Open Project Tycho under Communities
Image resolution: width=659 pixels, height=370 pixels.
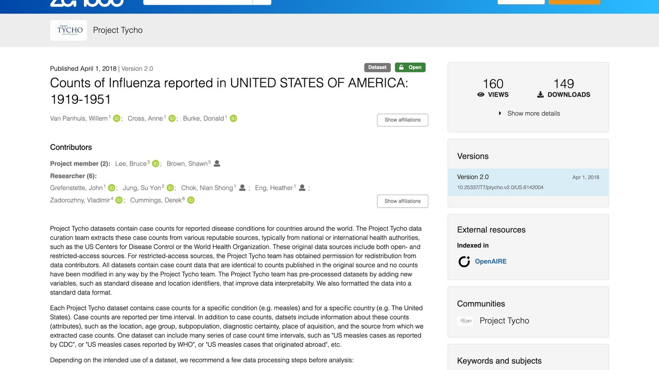pos(505,321)
